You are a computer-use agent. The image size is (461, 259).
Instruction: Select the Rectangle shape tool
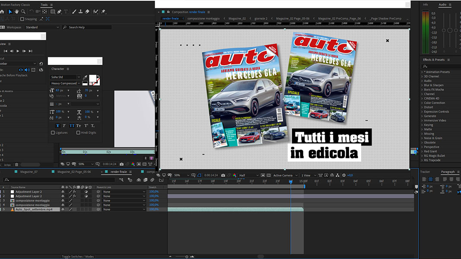pos(53,12)
